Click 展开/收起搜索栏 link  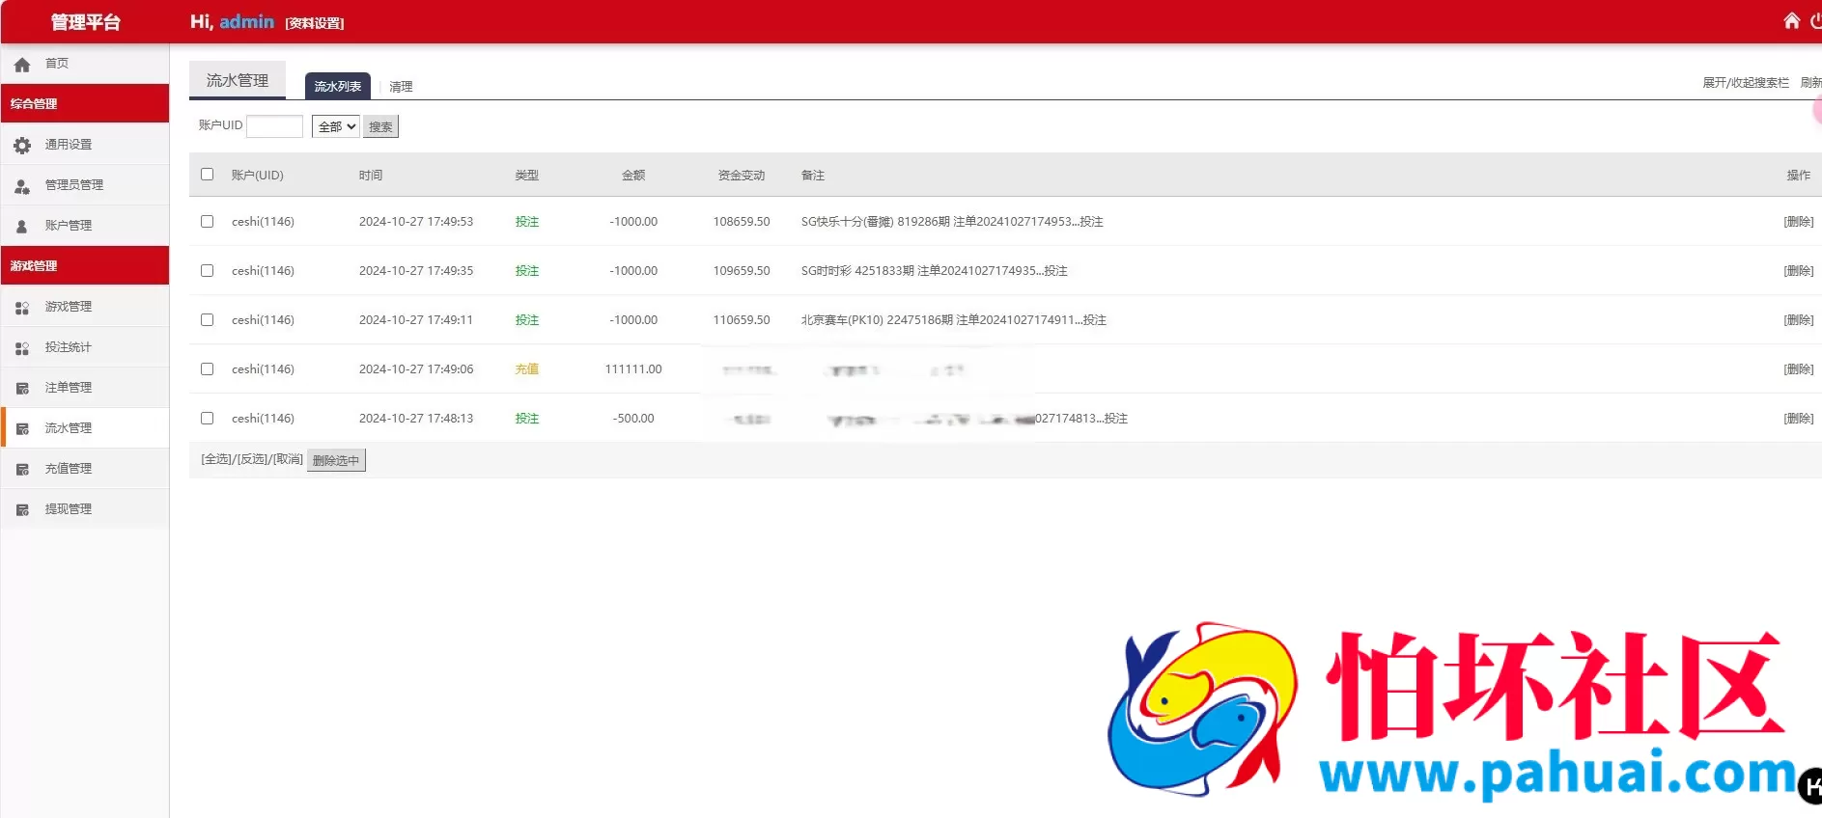(1746, 83)
